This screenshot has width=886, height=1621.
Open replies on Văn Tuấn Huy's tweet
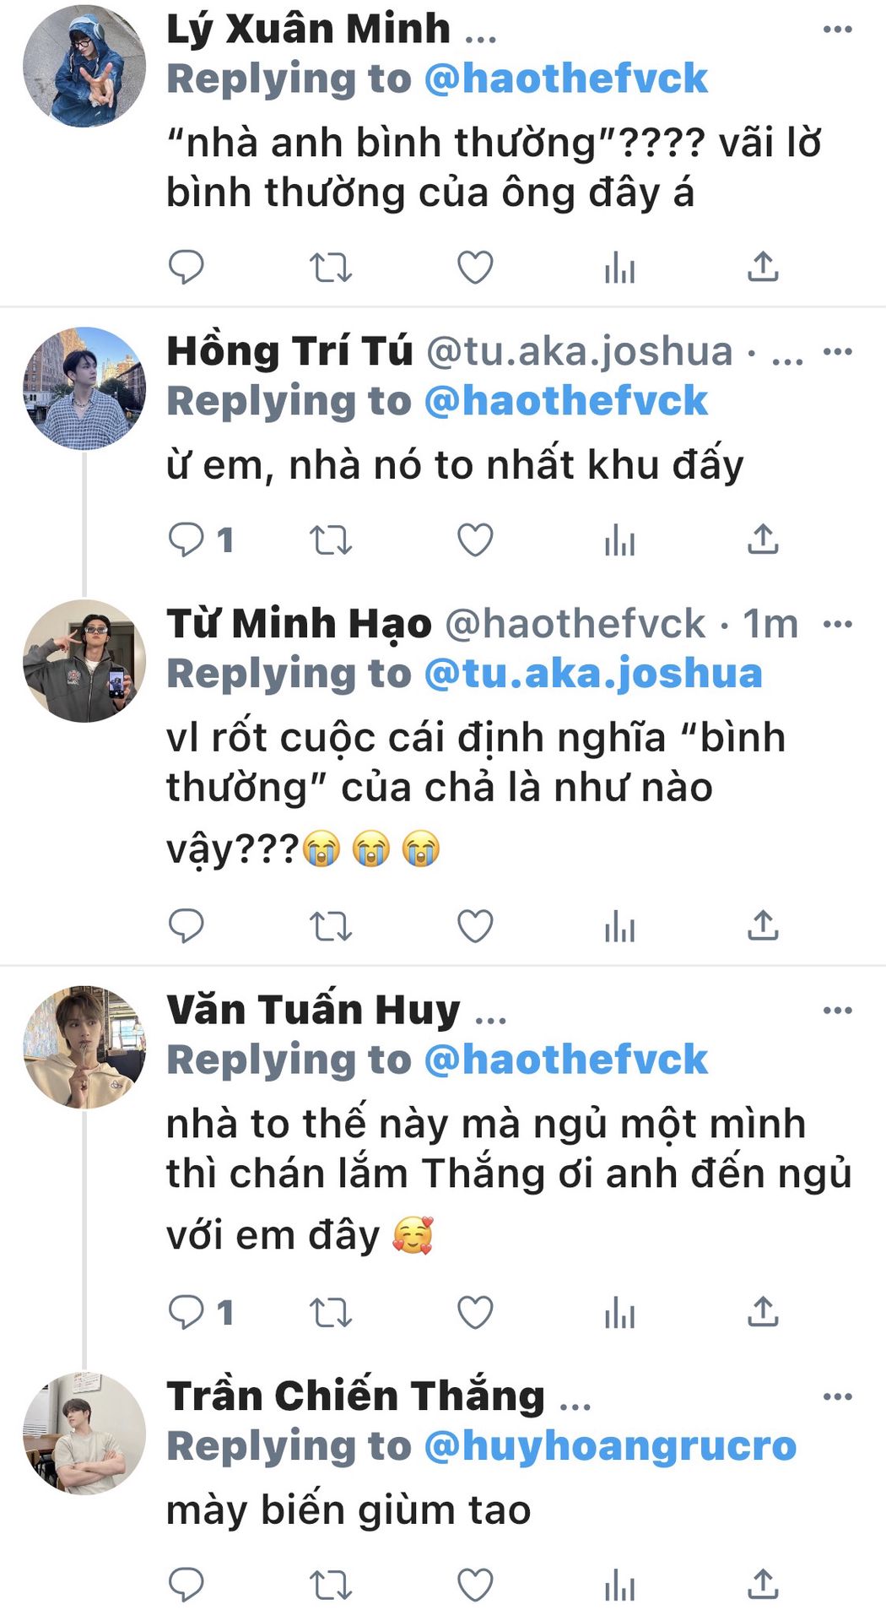[x=186, y=1312]
